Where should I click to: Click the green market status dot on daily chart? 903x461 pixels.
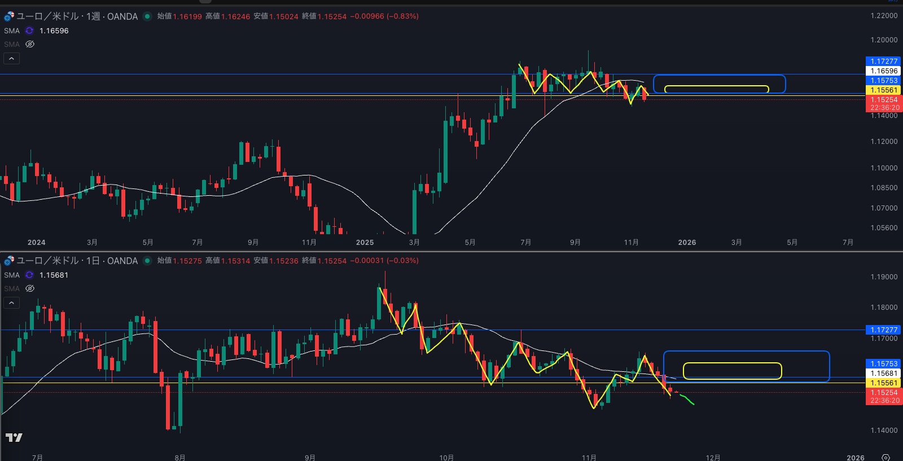[x=147, y=261]
